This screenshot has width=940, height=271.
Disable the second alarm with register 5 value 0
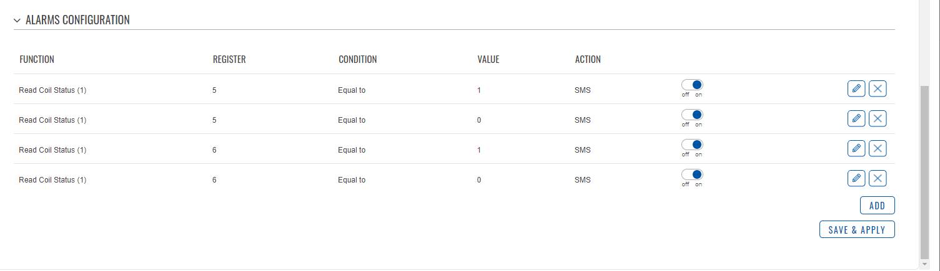pos(692,115)
